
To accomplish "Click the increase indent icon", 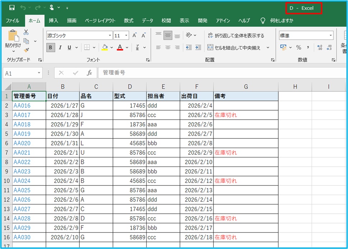I will (197, 47).
